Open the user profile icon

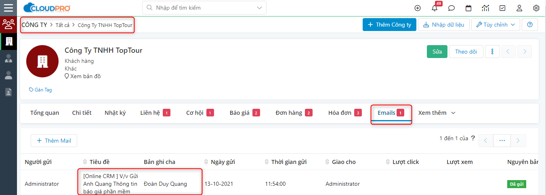[519, 8]
